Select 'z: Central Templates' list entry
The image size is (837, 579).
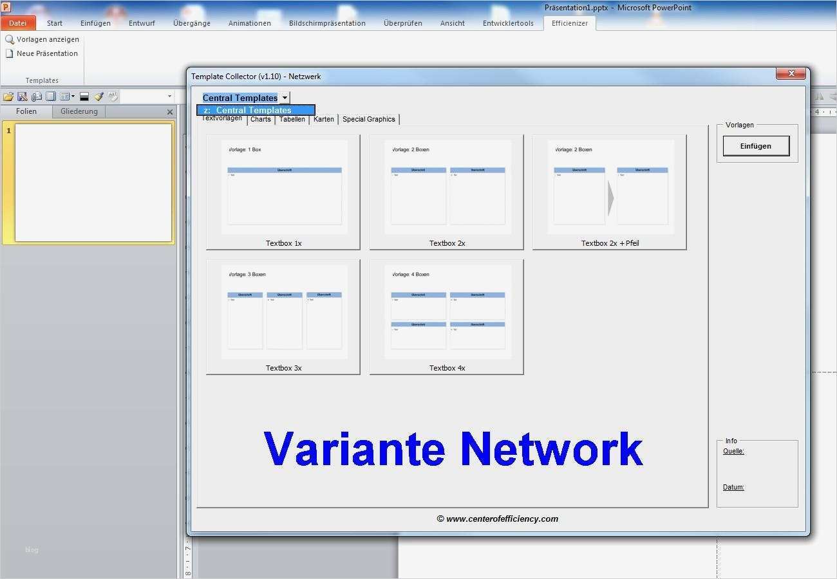[x=256, y=110]
